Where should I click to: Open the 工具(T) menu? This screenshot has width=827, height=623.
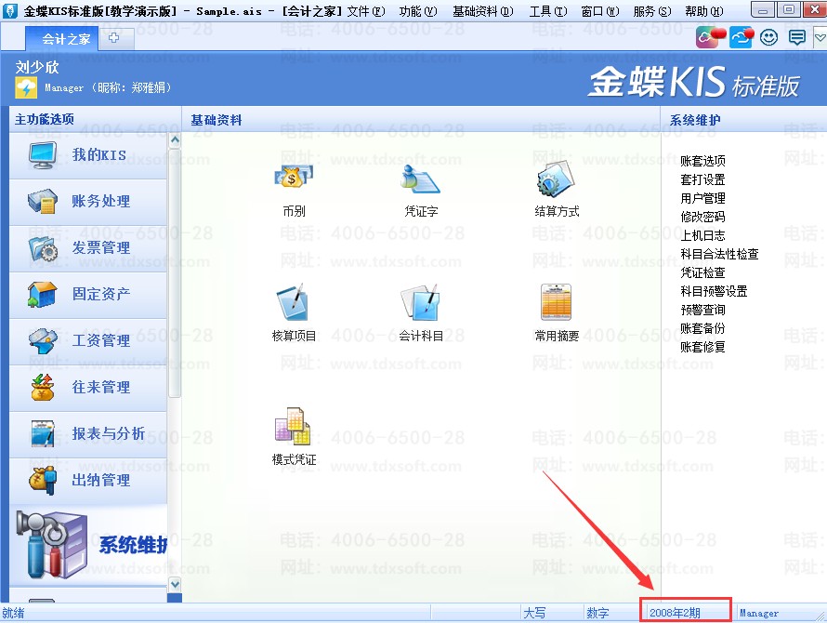click(x=547, y=11)
